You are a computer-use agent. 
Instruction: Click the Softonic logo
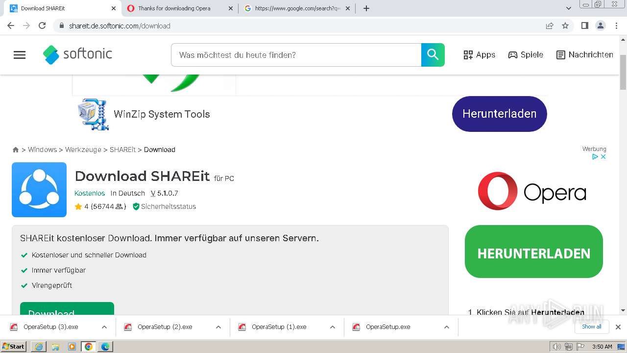78,54
